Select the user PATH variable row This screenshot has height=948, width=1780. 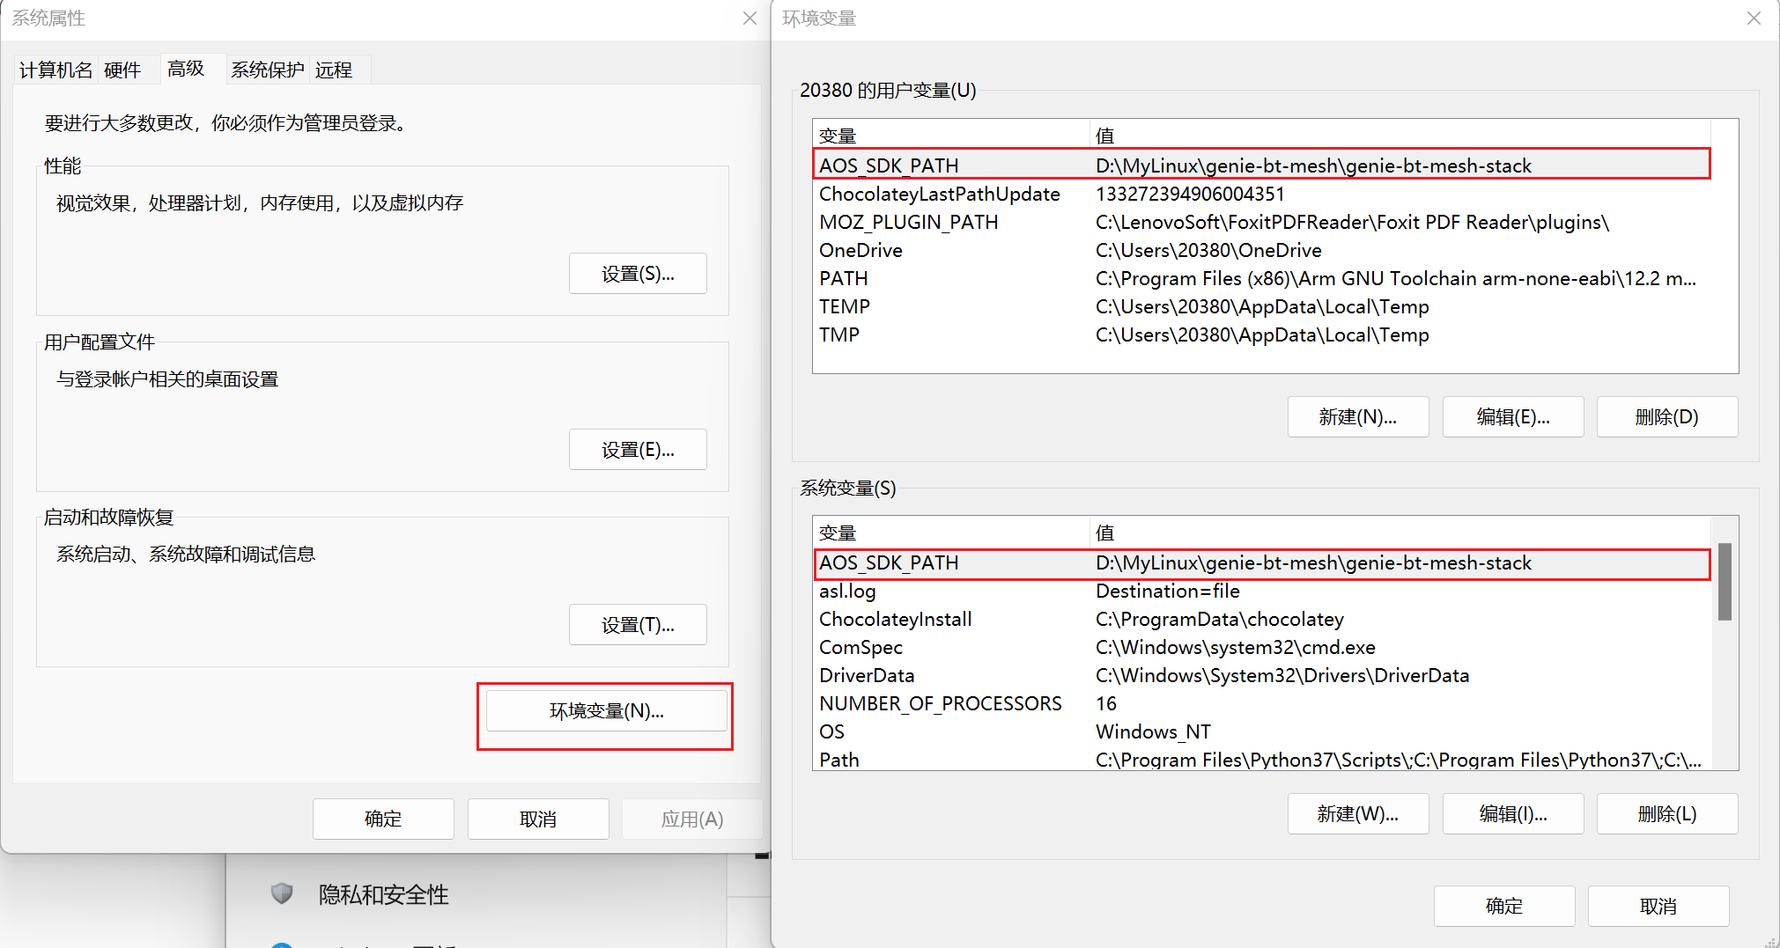coord(1259,278)
